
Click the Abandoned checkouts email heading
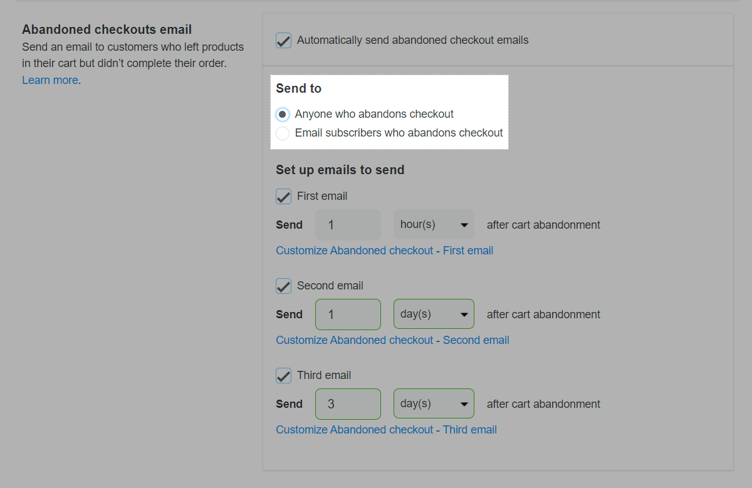(107, 29)
